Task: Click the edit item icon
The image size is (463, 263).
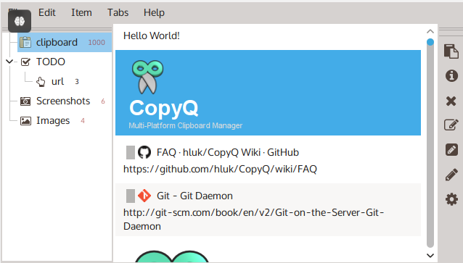Action: pos(451,125)
